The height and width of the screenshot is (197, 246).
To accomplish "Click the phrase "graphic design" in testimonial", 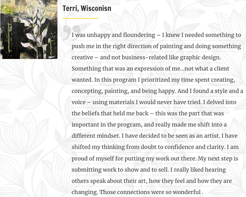I will pyautogui.click(x=200, y=58).
